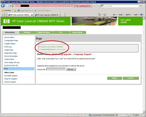Click the search magnifier icon

(x=141, y=6)
